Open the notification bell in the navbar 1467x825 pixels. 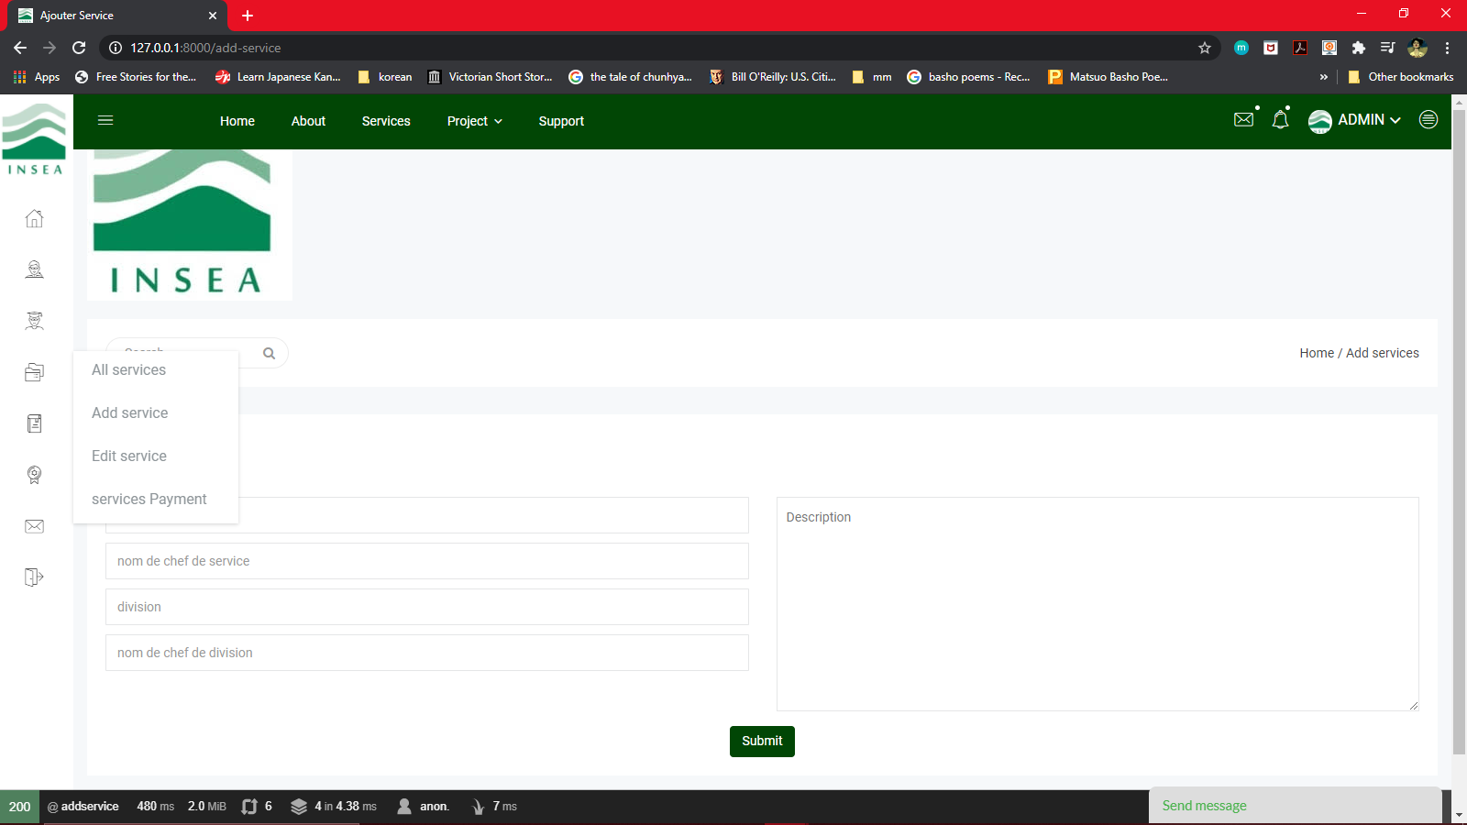[x=1280, y=119]
